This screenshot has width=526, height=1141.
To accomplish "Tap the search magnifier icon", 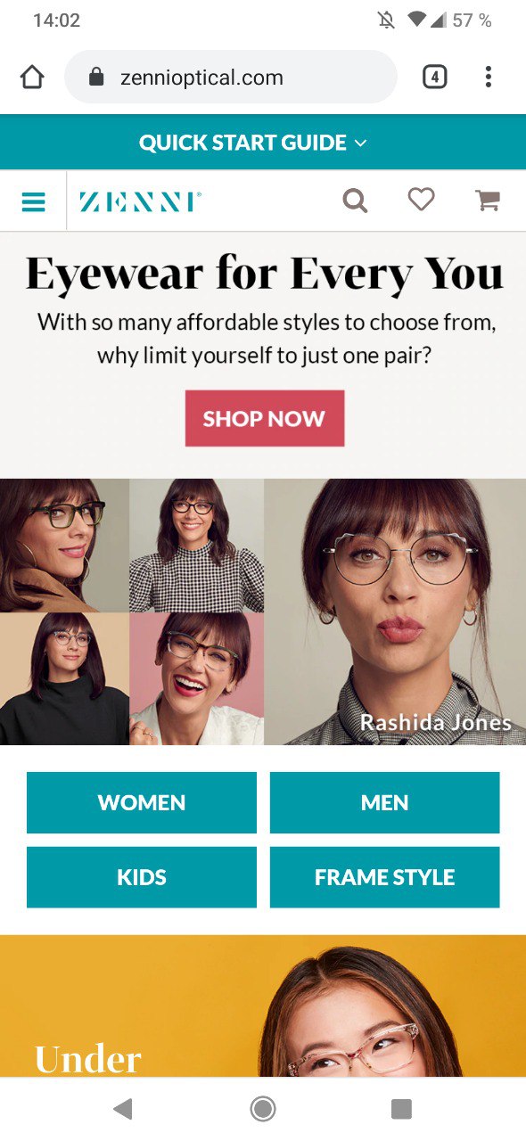I will [x=355, y=201].
